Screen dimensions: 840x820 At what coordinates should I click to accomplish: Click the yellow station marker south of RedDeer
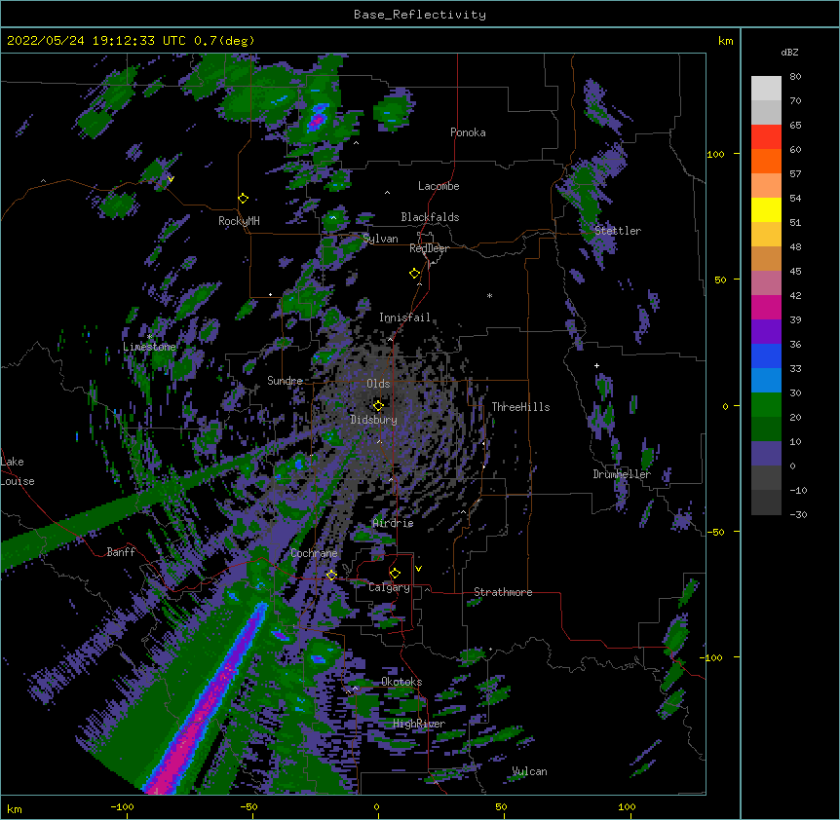(415, 274)
